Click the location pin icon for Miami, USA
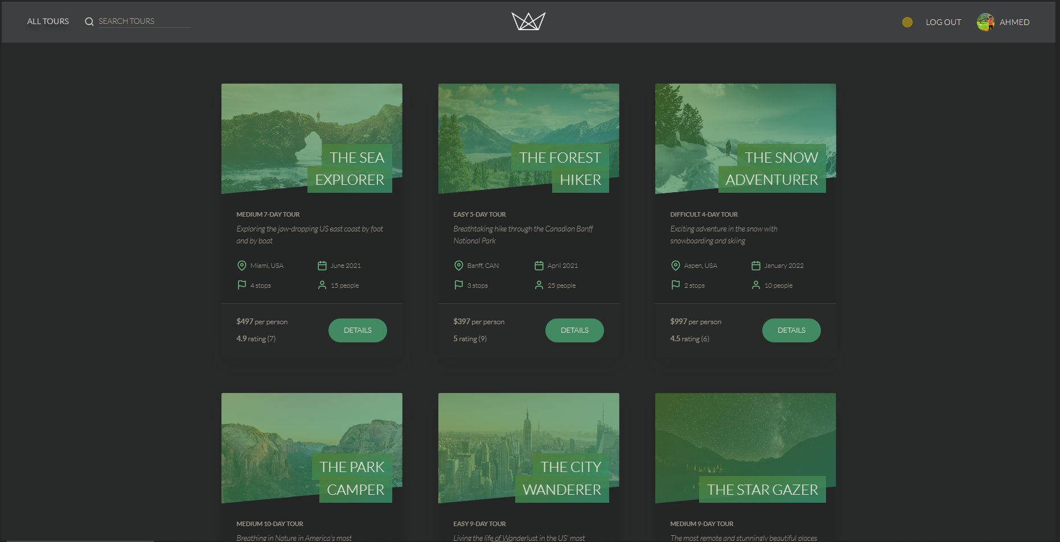This screenshot has height=542, width=1060. (241, 265)
